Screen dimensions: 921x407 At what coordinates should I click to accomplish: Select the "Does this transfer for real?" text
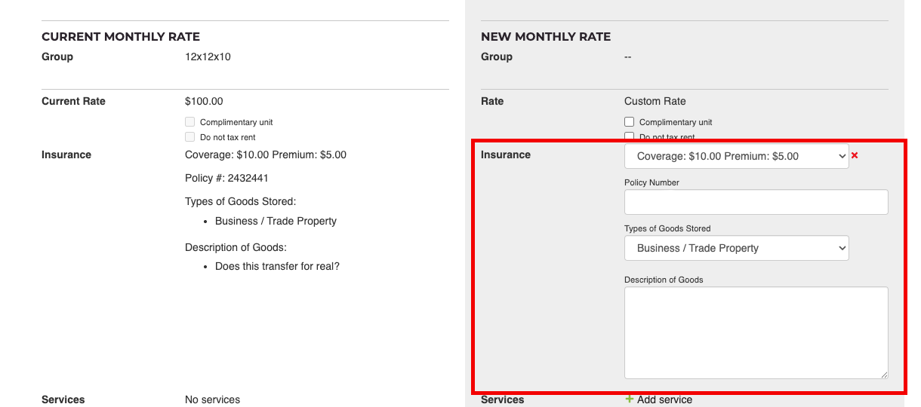point(277,266)
